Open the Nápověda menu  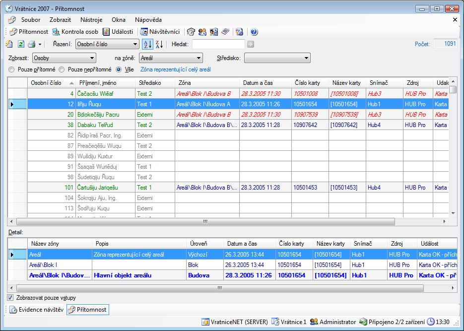(x=148, y=20)
